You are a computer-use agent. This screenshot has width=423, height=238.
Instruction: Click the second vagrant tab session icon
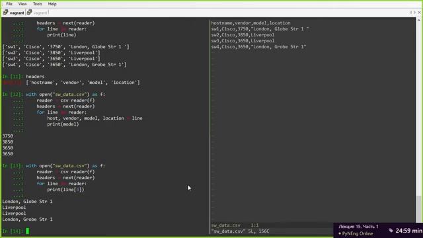click(x=29, y=12)
